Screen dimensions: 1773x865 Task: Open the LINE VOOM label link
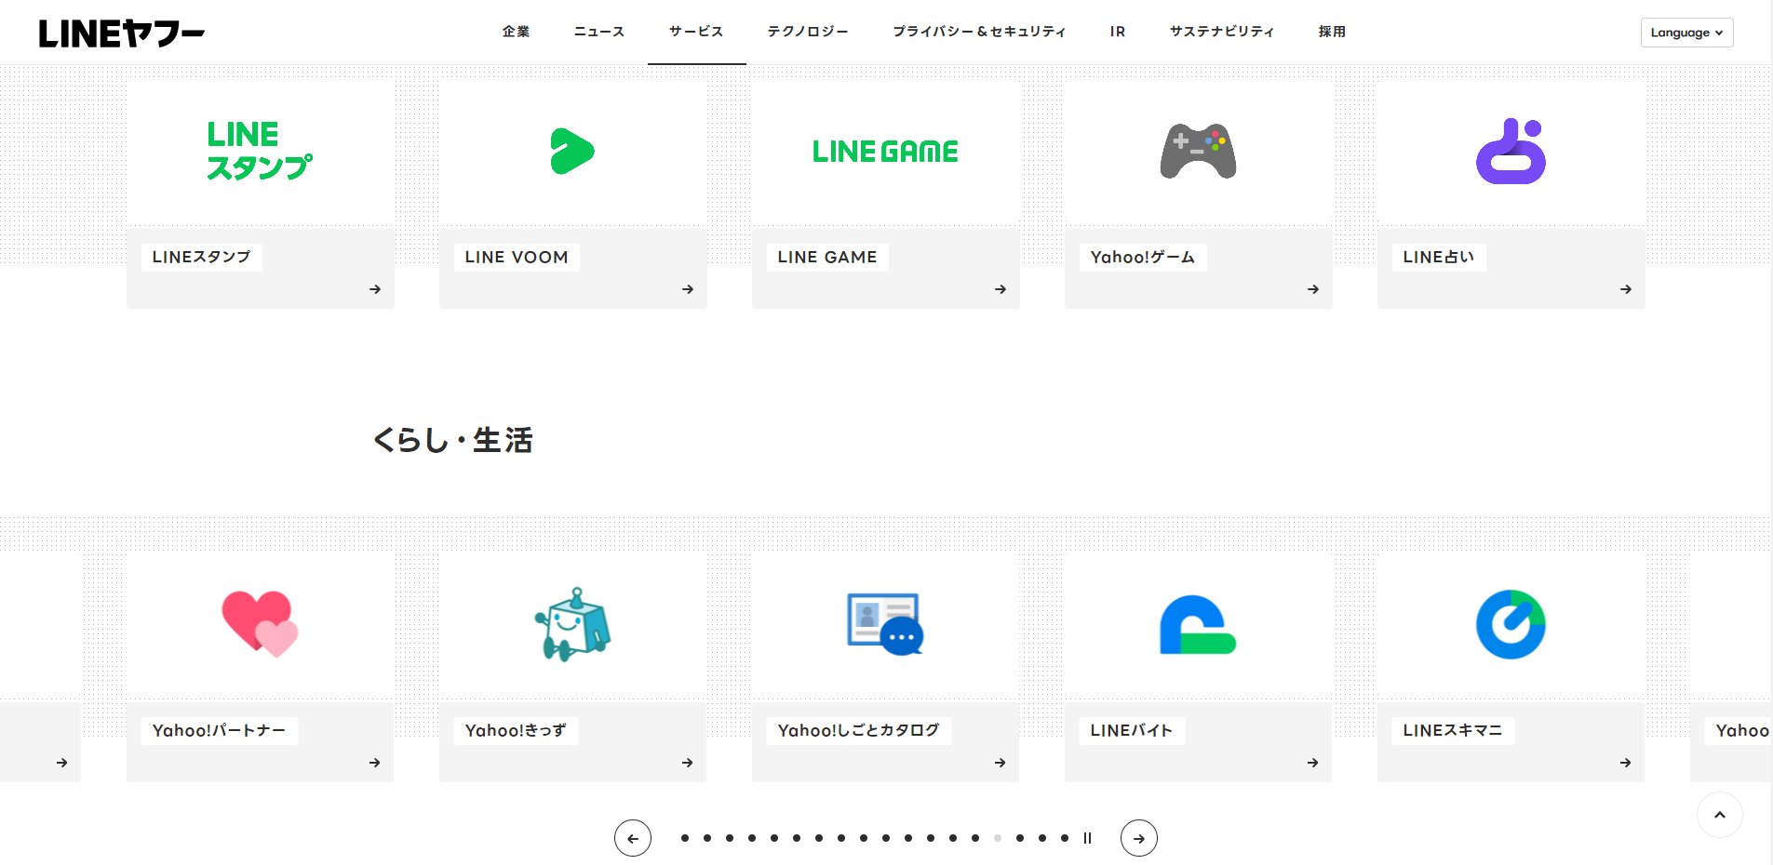517,258
